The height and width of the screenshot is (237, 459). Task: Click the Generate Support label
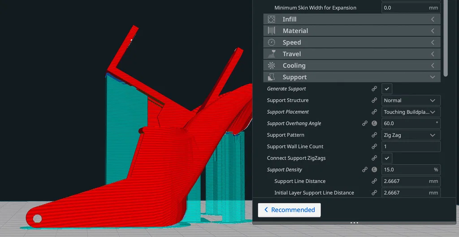(x=286, y=89)
